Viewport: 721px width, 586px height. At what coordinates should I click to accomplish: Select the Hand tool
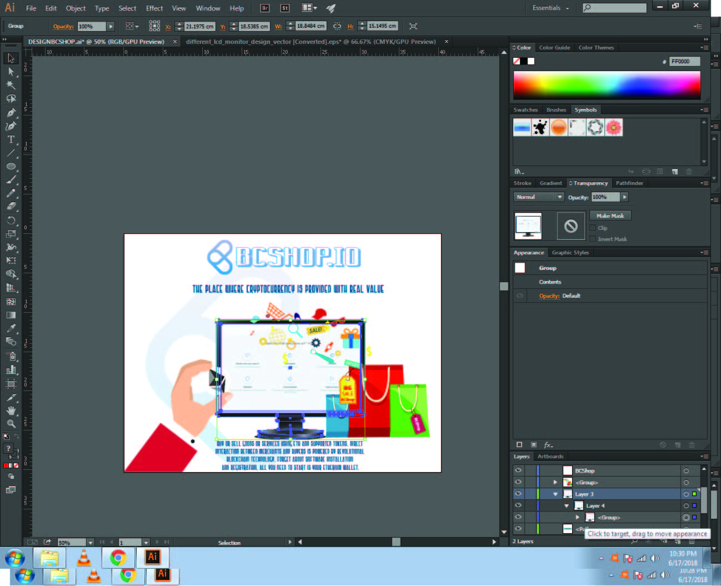11,410
